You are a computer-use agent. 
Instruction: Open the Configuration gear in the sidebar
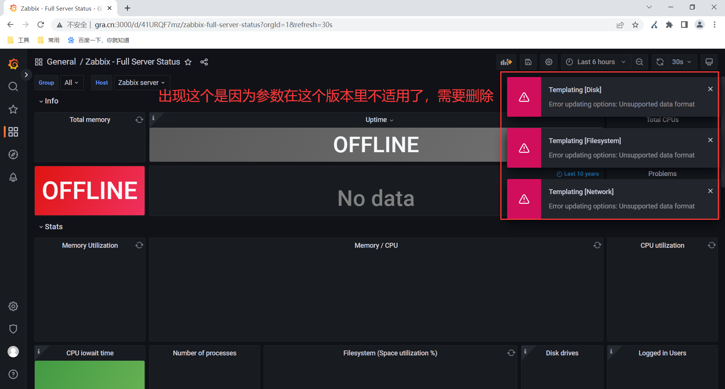click(x=13, y=306)
